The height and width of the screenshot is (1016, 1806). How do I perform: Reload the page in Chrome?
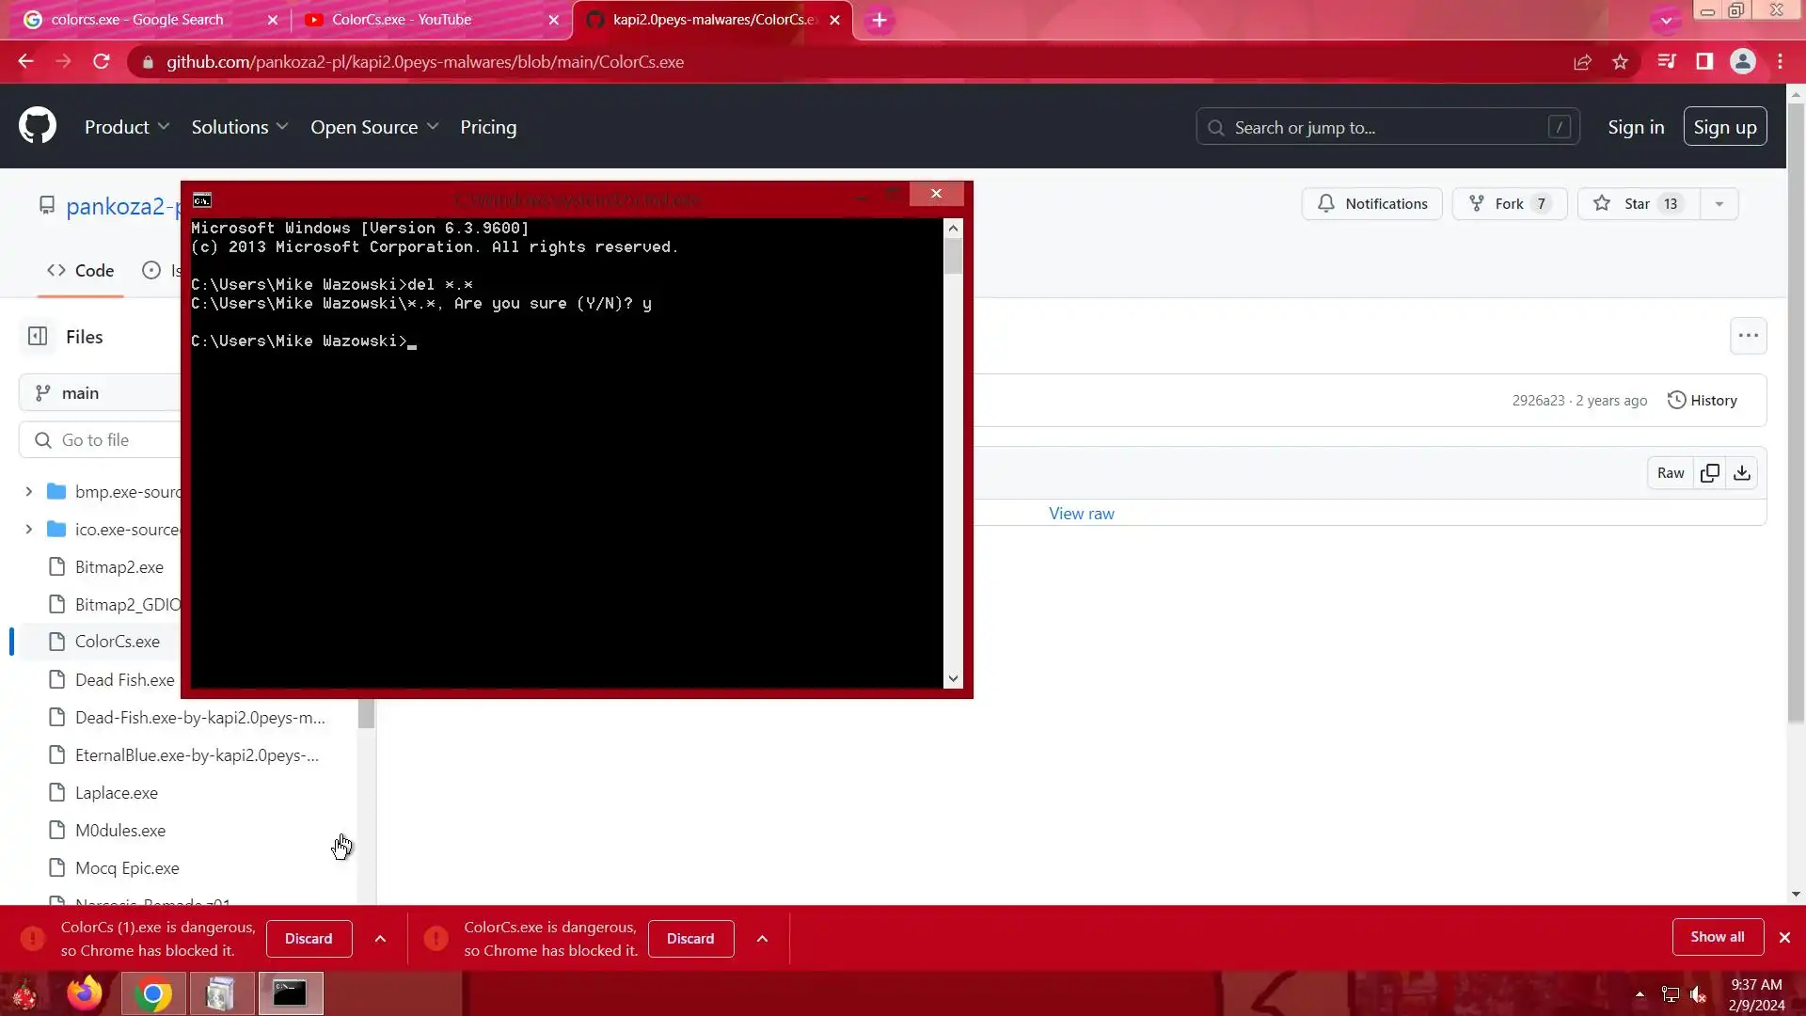tap(102, 62)
